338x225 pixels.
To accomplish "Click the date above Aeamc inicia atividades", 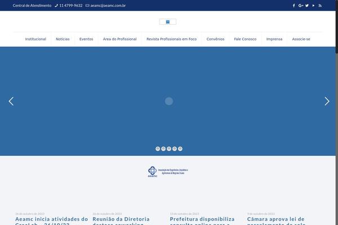I will coord(30,214).
